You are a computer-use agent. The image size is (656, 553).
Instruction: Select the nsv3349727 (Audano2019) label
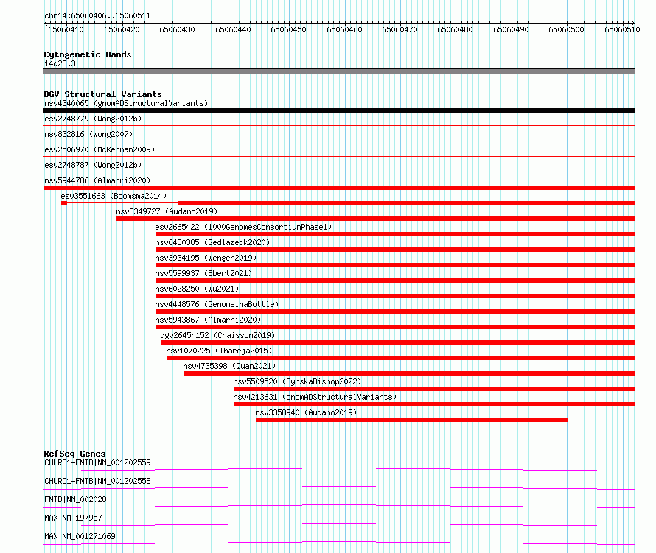[167, 211]
